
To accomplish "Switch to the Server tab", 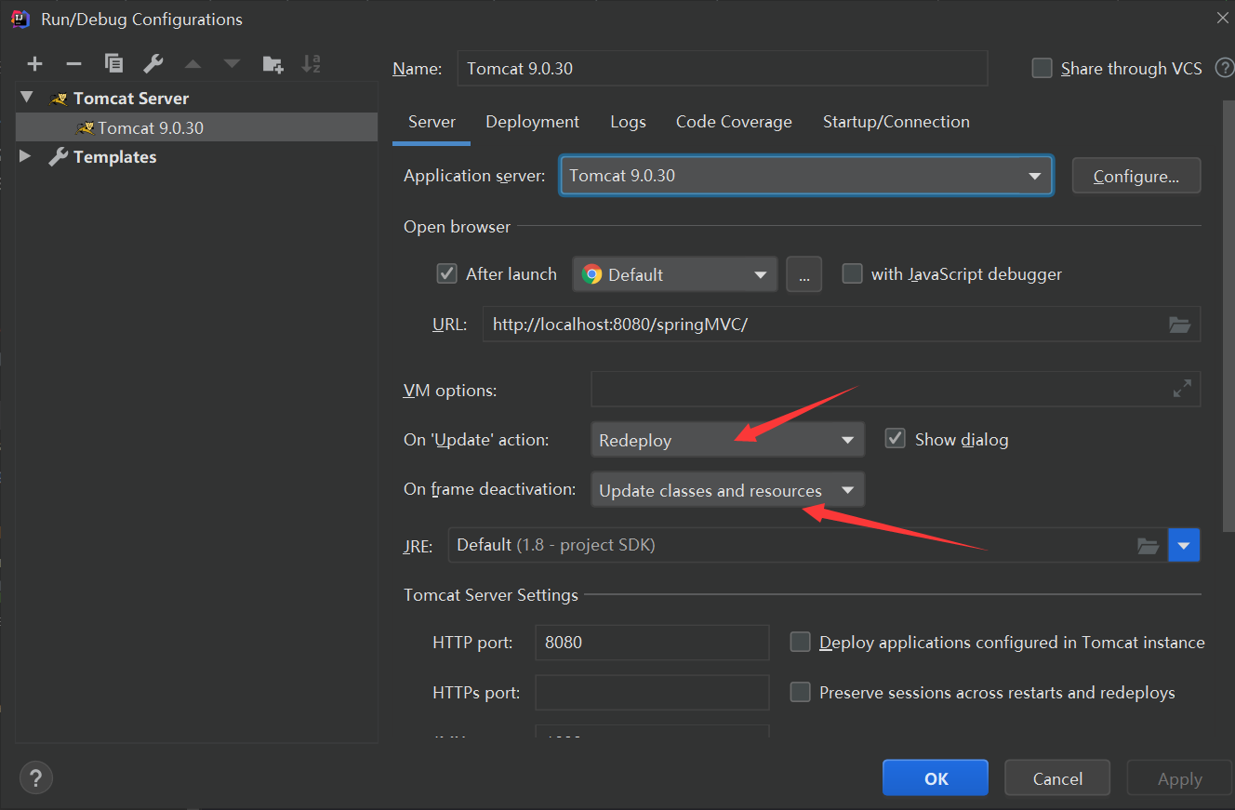I will 432,122.
